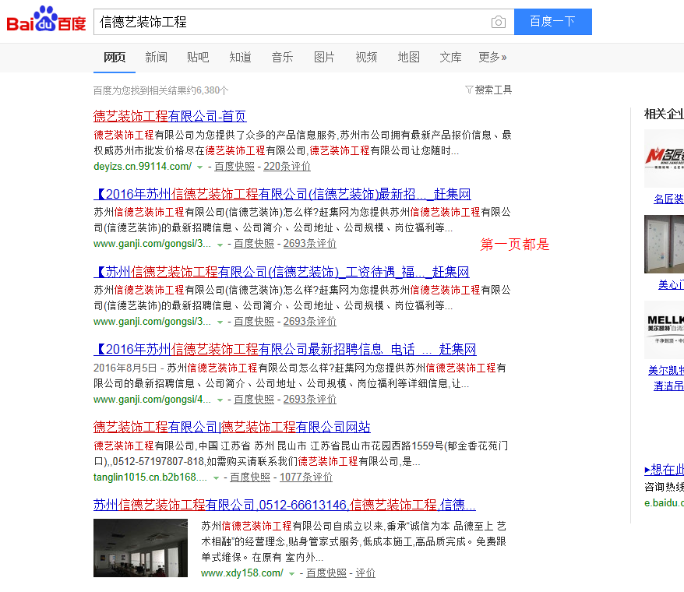Open 工资待遇_福 赶集网 result title

[x=281, y=272]
